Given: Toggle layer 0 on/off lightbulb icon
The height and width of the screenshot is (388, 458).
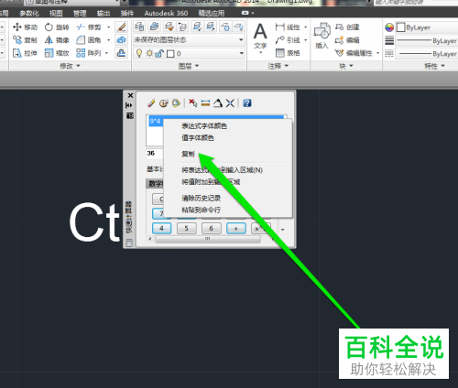Looking at the screenshot, I should [x=139, y=53].
